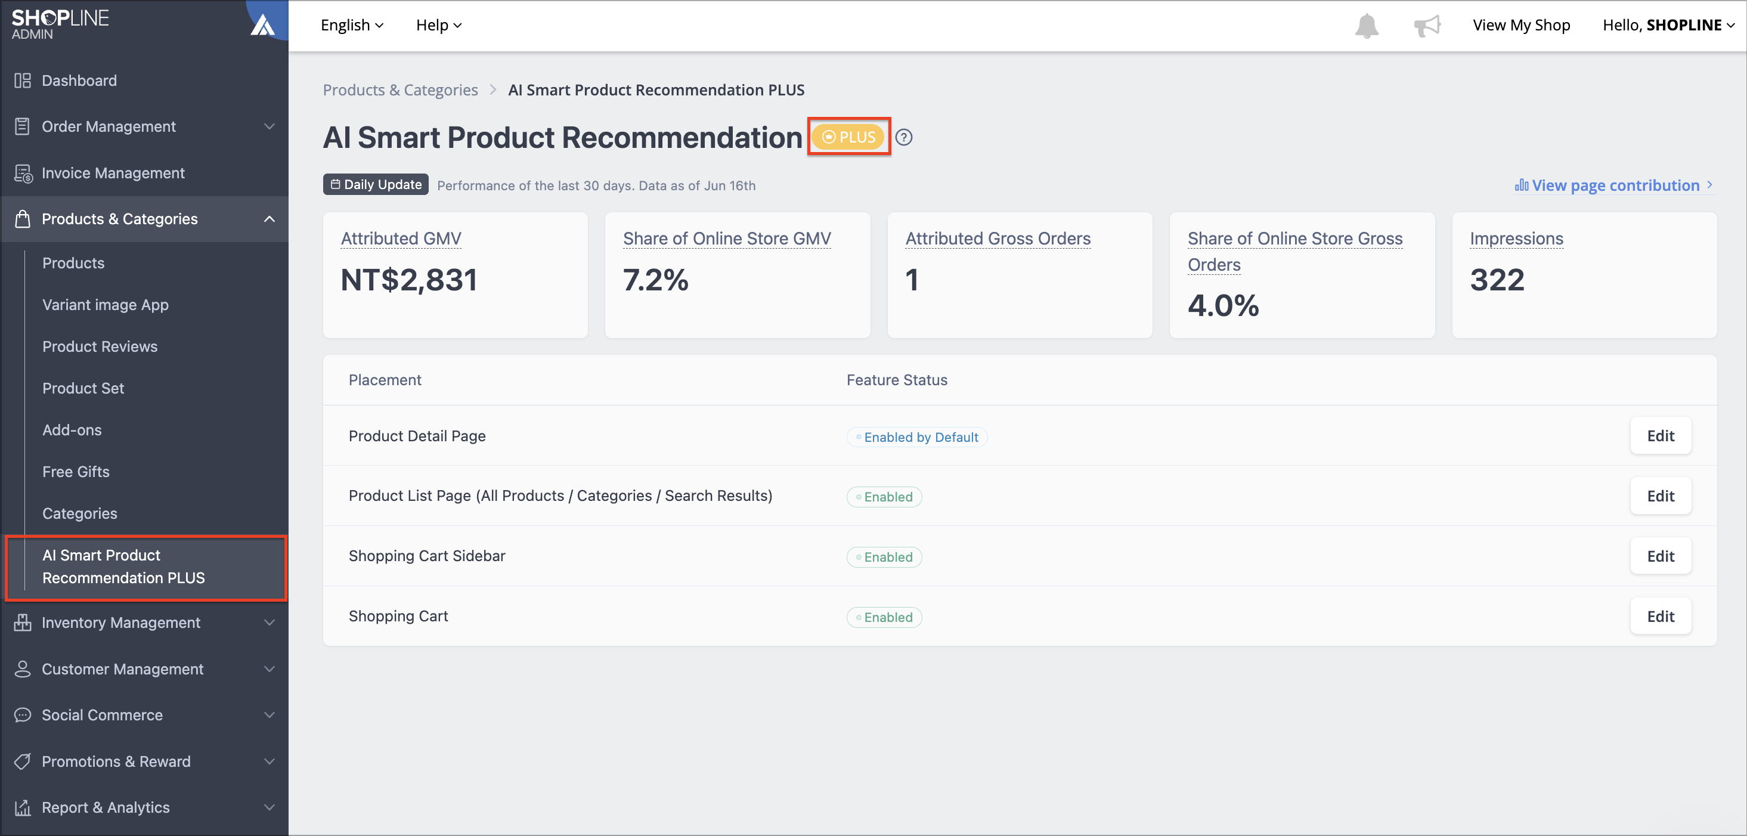
Task: Edit the Shopping Cart Sidebar placement
Action: [x=1660, y=556]
